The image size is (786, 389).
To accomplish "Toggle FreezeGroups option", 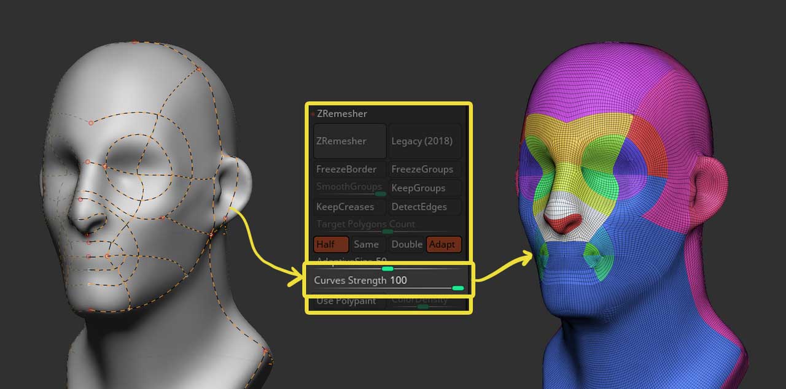I will pyautogui.click(x=425, y=169).
